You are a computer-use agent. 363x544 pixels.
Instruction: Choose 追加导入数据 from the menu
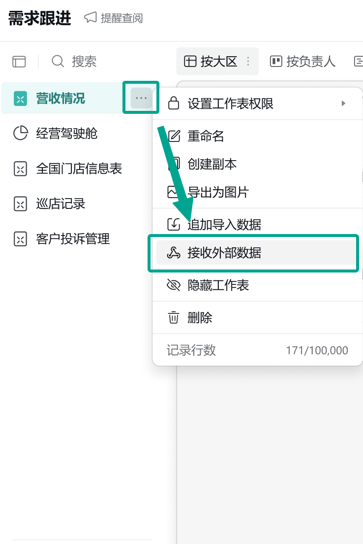224,225
